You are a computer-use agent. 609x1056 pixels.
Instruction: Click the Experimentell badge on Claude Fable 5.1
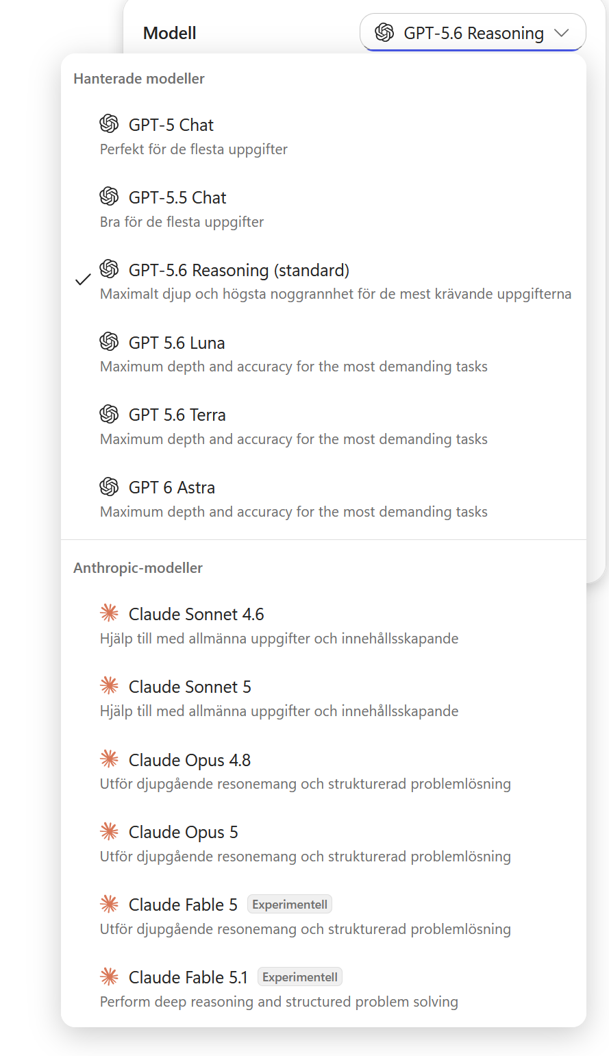click(x=300, y=977)
